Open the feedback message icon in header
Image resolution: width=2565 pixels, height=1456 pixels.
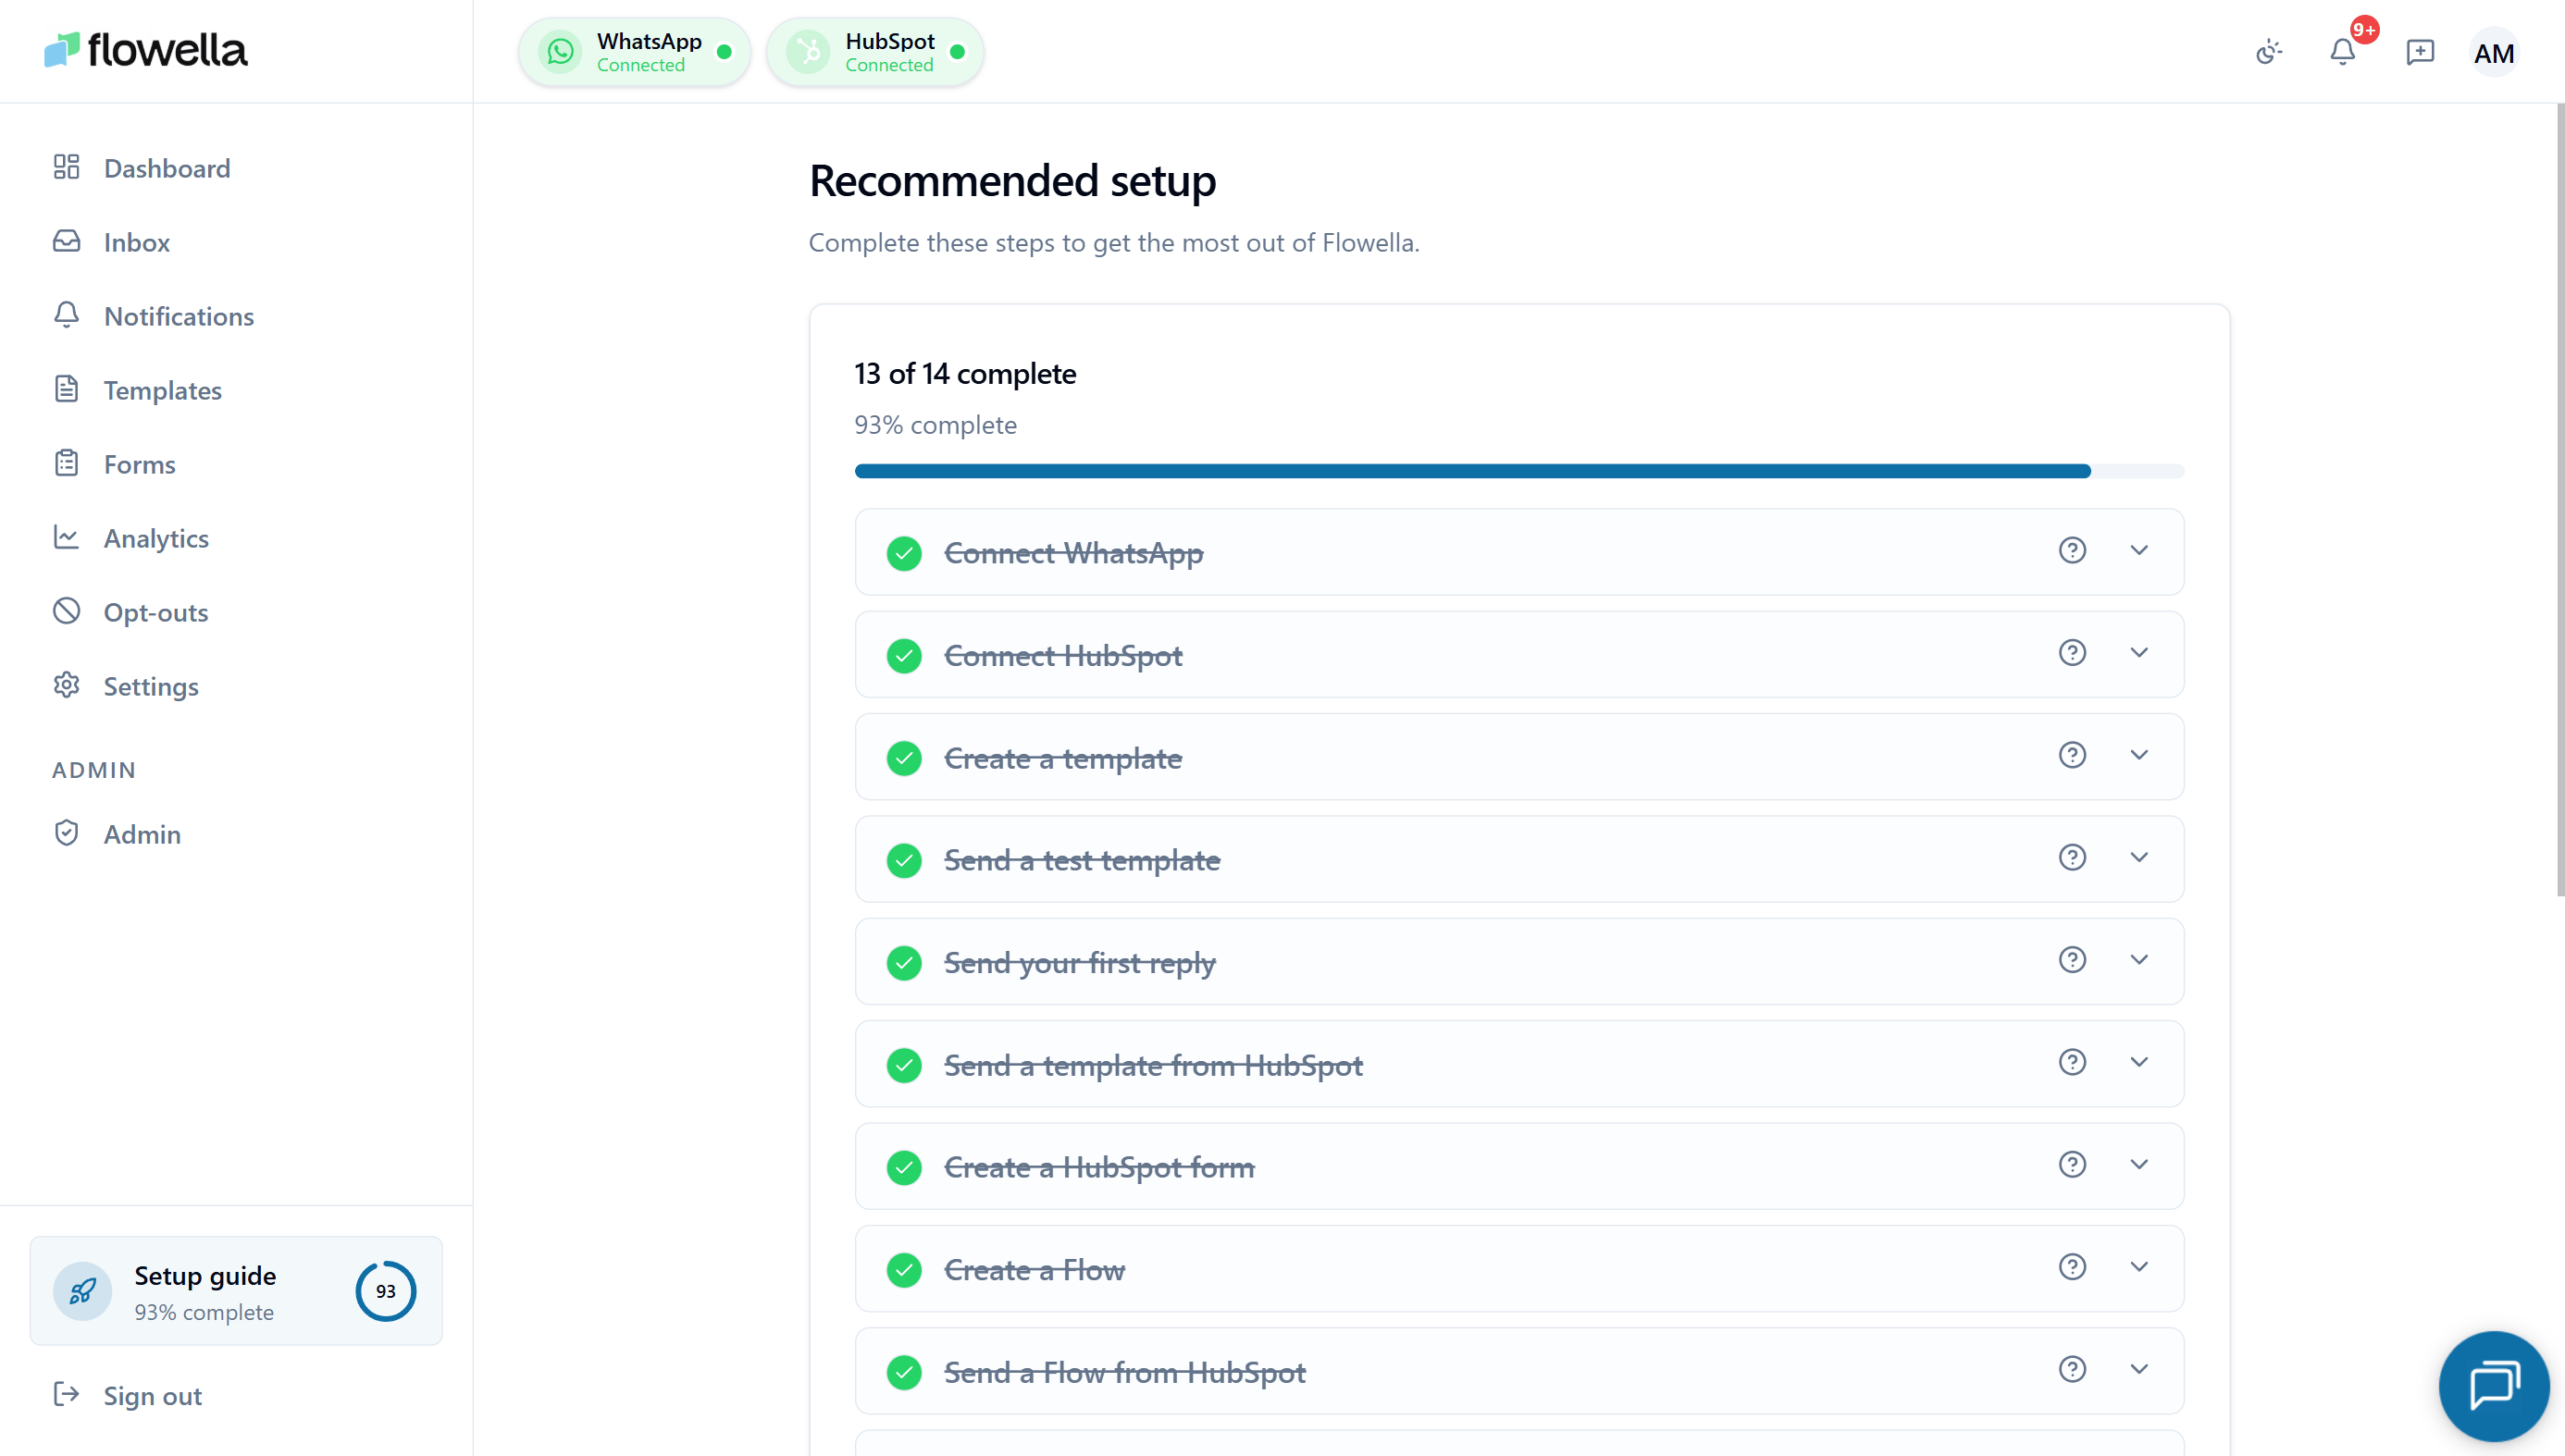pos(2420,52)
